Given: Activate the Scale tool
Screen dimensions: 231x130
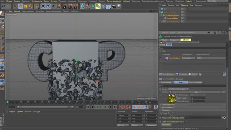Looking at the screenshot, I should [x=26, y=6].
